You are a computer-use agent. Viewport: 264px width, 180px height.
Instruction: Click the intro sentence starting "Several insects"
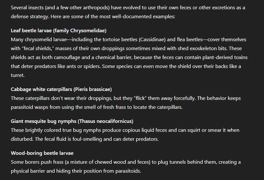(96, 7)
